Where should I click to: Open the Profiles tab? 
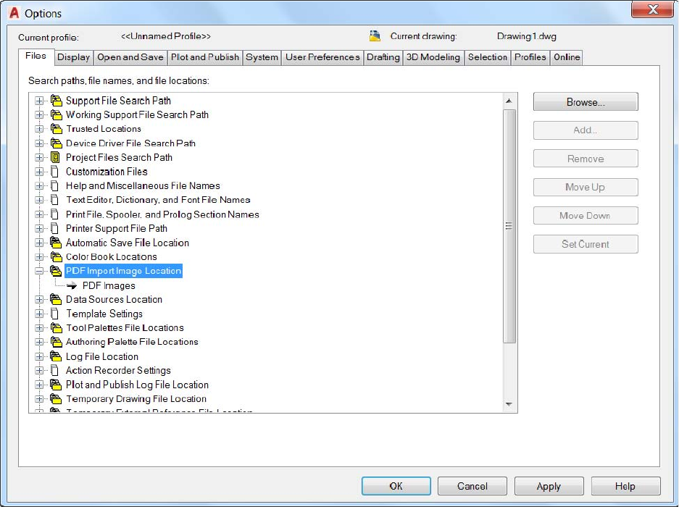click(530, 57)
